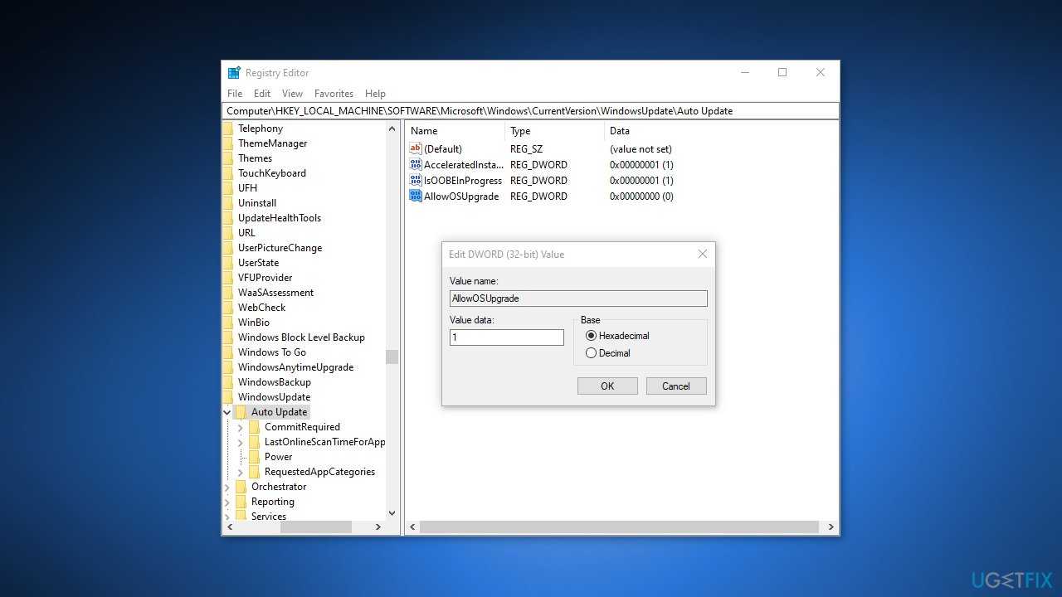Screen dimensions: 1062x597
Task: Select the Hexadecimal base option
Action: click(591, 336)
